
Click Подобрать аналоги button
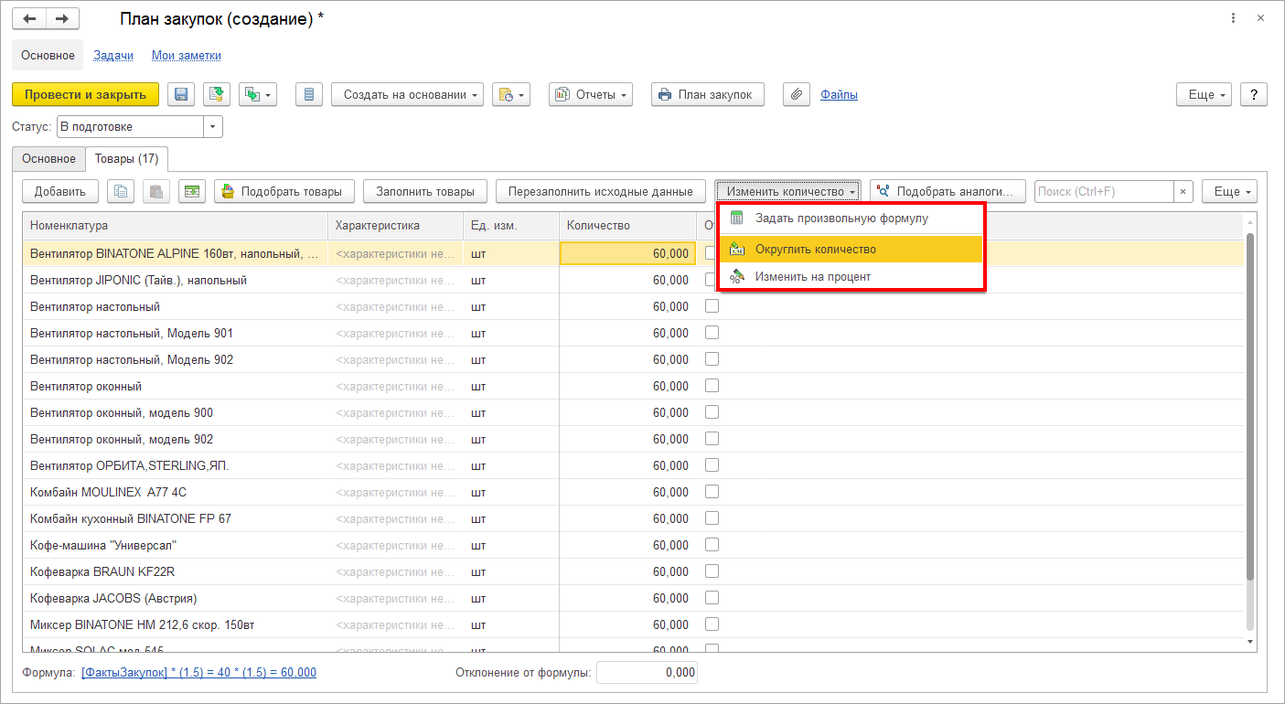(x=948, y=191)
